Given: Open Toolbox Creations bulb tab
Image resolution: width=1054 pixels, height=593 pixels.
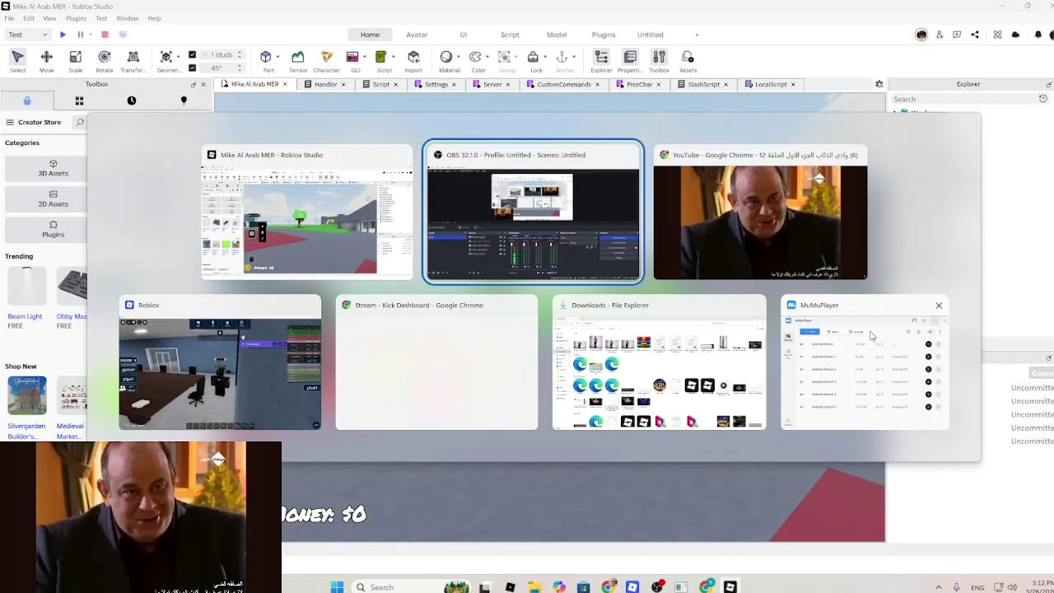Looking at the screenshot, I should point(184,100).
